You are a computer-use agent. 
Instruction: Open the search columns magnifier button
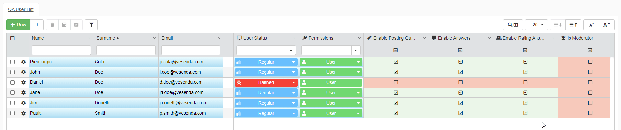513,25
